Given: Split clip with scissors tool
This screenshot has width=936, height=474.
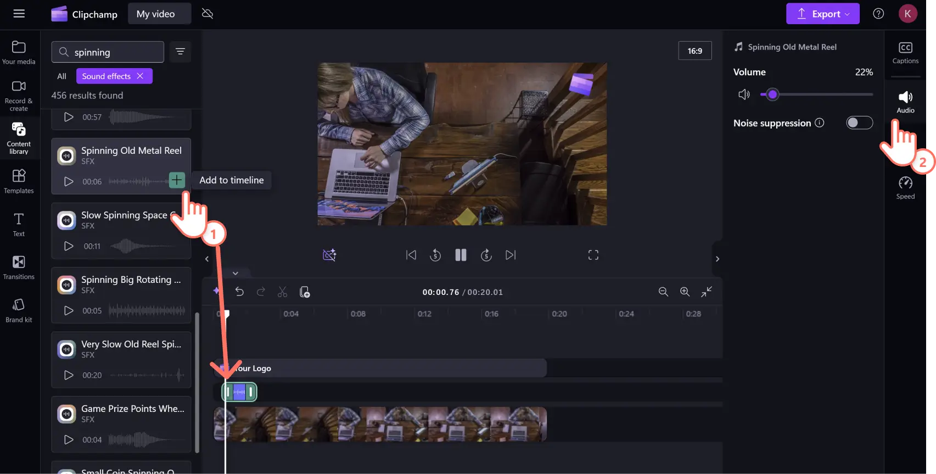Looking at the screenshot, I should [283, 292].
